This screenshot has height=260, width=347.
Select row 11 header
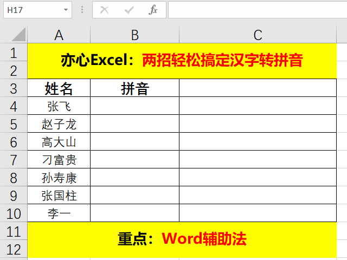coord(14,231)
